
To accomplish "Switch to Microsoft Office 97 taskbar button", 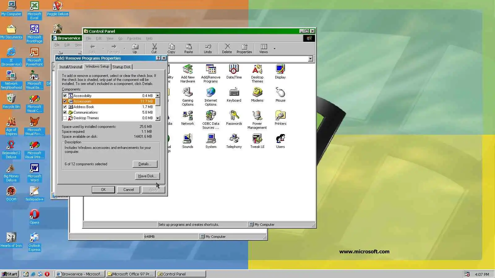I will point(130,274).
